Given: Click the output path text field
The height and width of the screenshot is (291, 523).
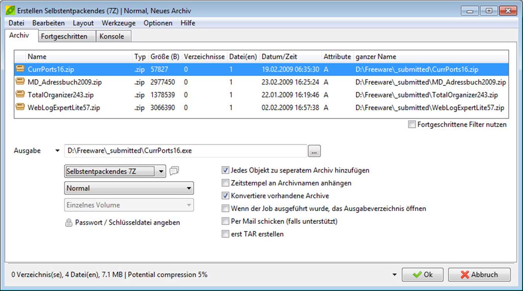Looking at the screenshot, I should [186, 151].
